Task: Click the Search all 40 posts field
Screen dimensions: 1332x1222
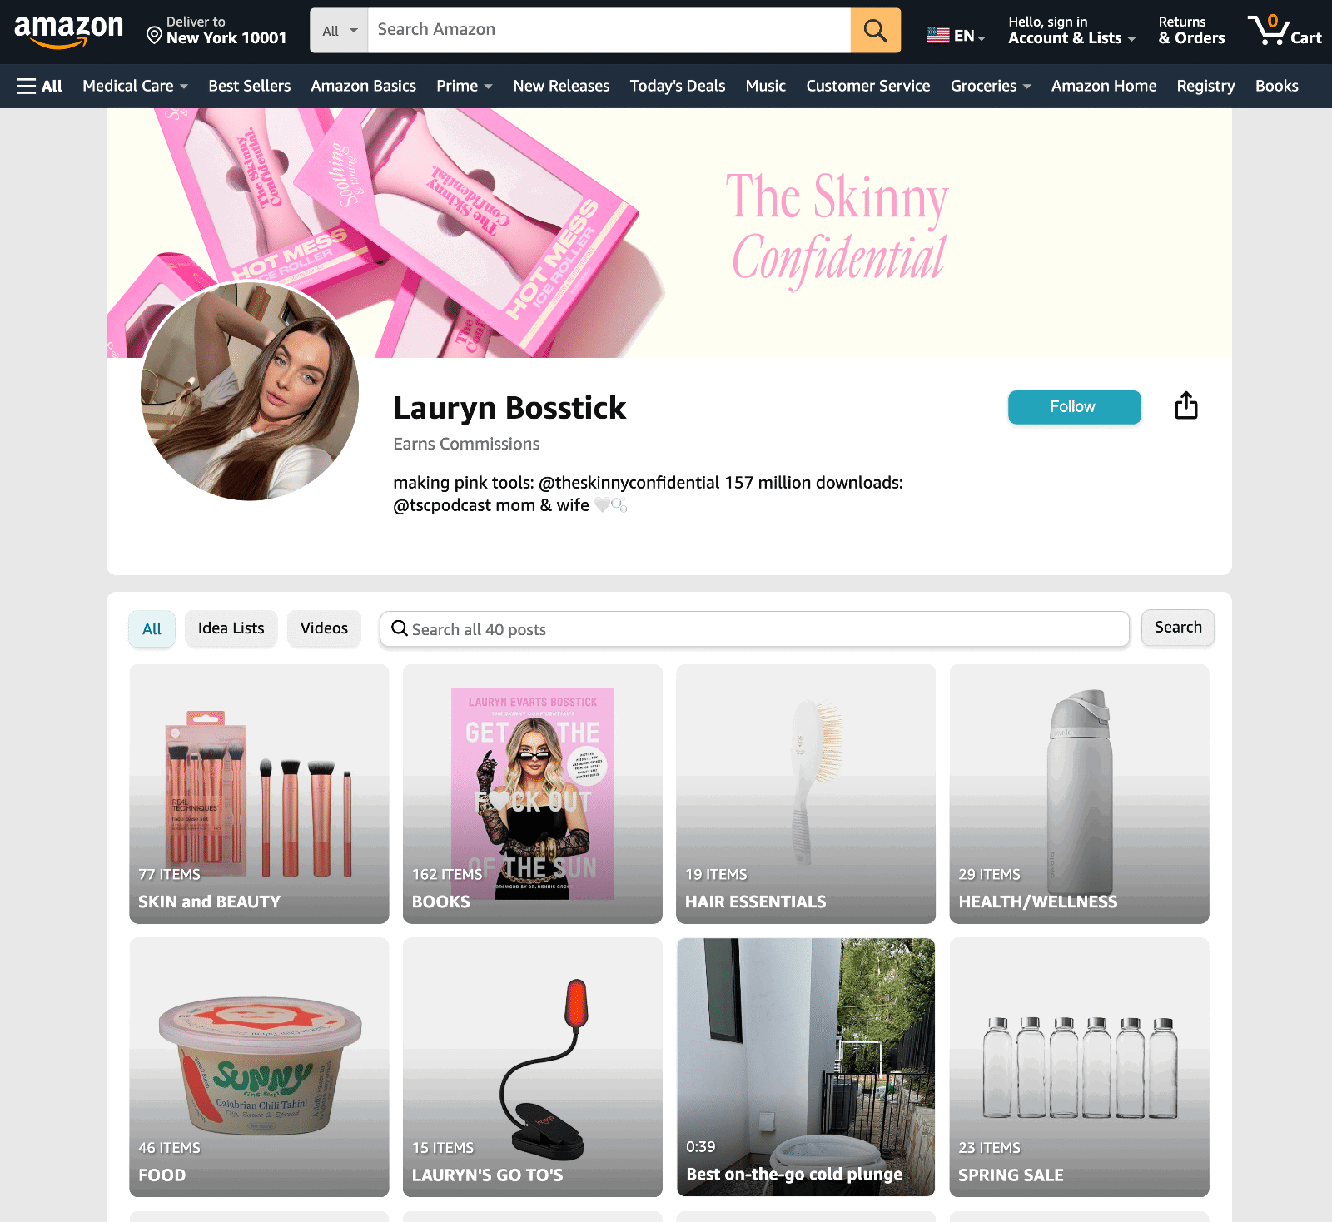Action: coord(754,629)
